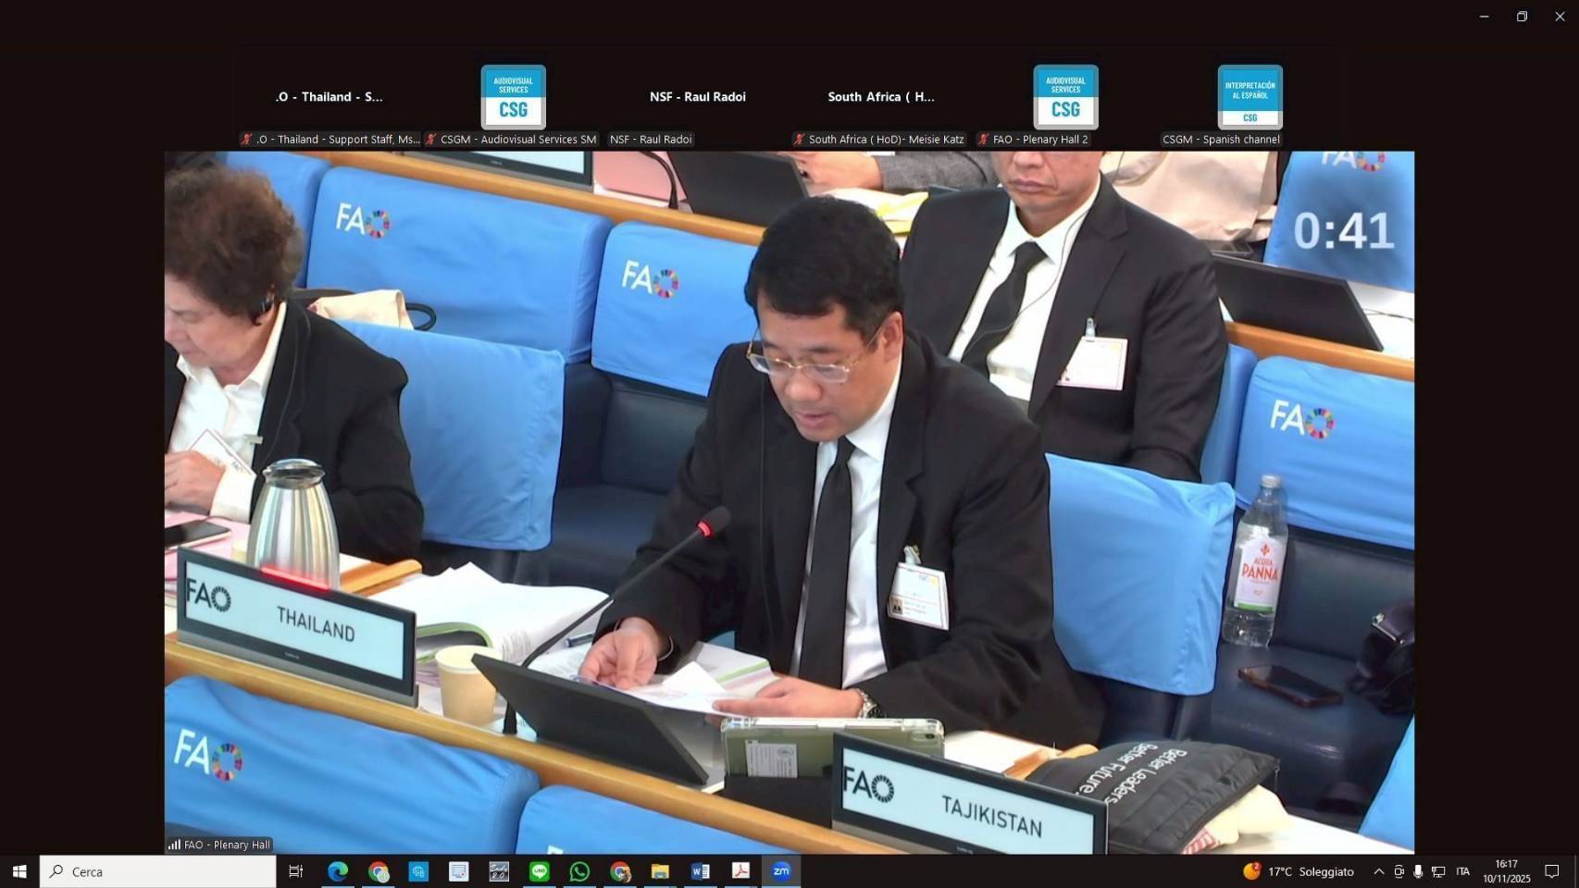Open File Explorer from the taskbar

659,870
